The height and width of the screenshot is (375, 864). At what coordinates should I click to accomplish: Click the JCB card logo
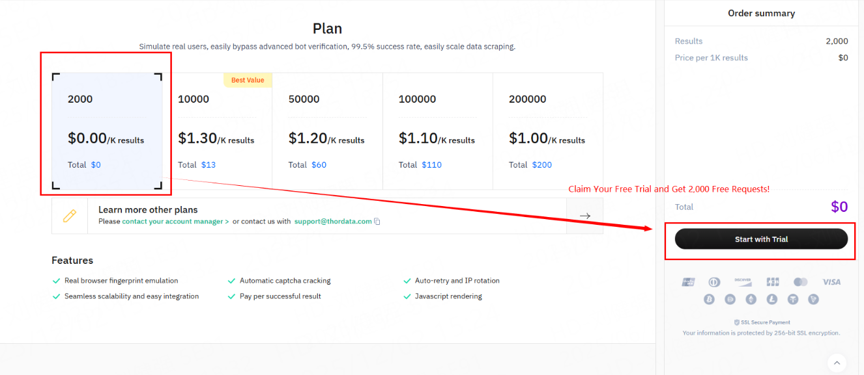click(773, 282)
